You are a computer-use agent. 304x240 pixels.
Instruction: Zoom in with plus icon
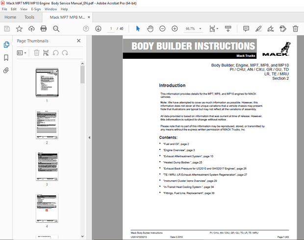tap(175, 29)
